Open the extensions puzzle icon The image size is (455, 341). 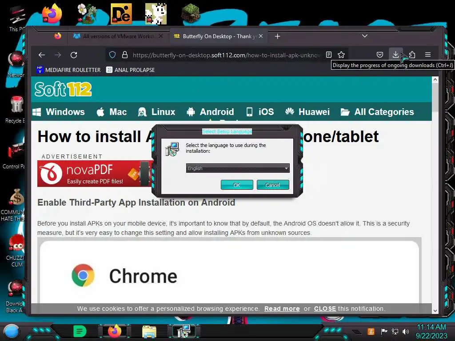(x=412, y=55)
